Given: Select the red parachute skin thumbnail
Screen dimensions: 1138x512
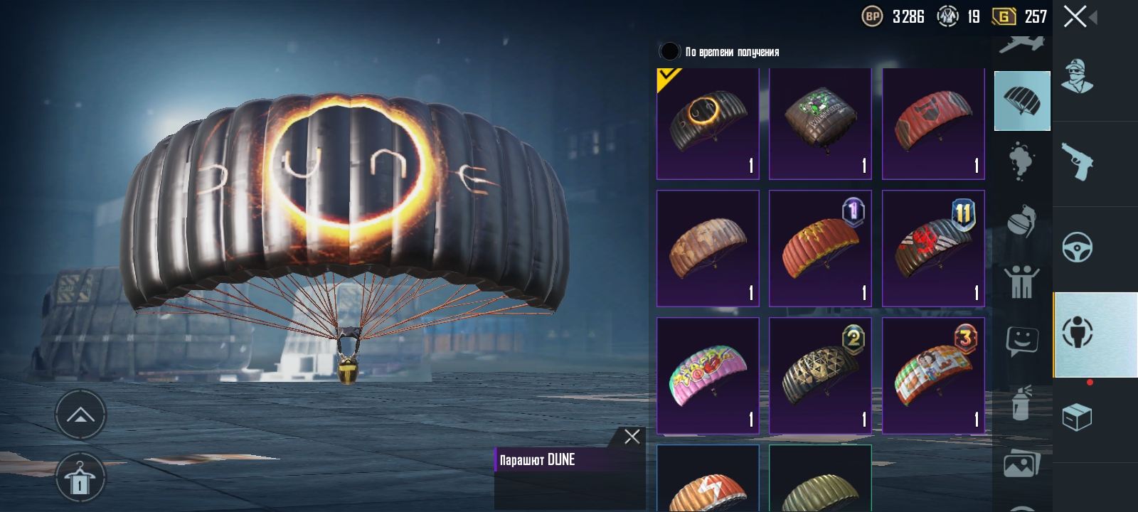Looking at the screenshot, I should [x=933, y=124].
